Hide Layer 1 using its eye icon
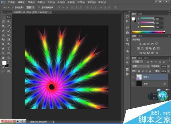Viewport: 171px width, 124px height. (x=133, y=77)
